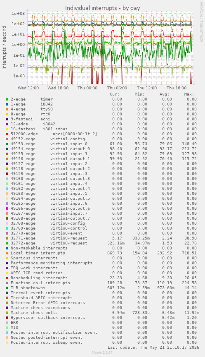Click the virtio1-output.0 legend entry

[50, 149]
